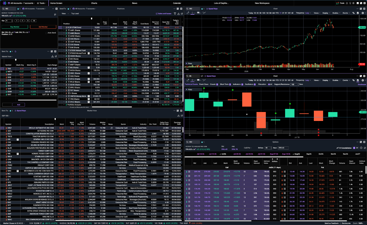The image size is (367, 225).
Task: Click column width marker in watchlist header
Action: pyautogui.click(x=16, y=60)
